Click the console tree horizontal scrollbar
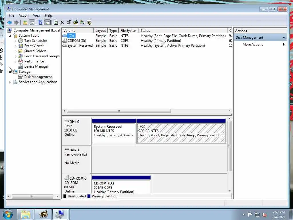The height and width of the screenshot is (220, 293). point(32,197)
